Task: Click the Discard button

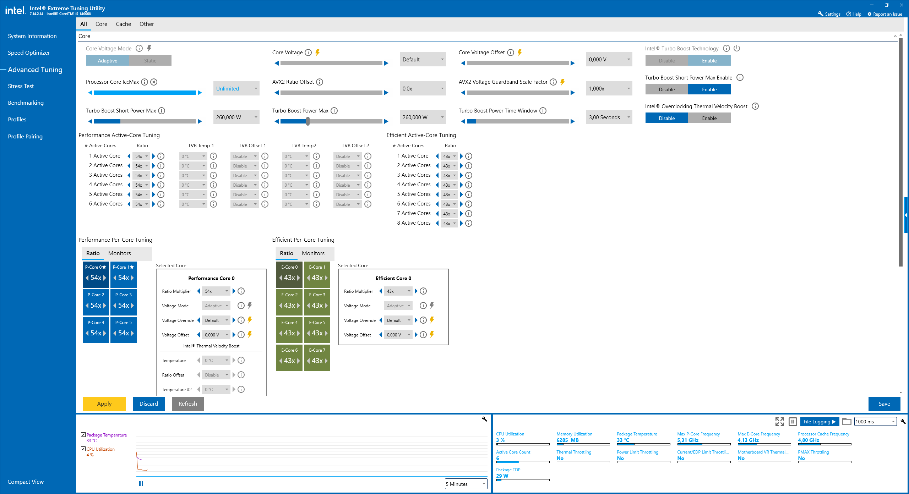Action: point(148,404)
